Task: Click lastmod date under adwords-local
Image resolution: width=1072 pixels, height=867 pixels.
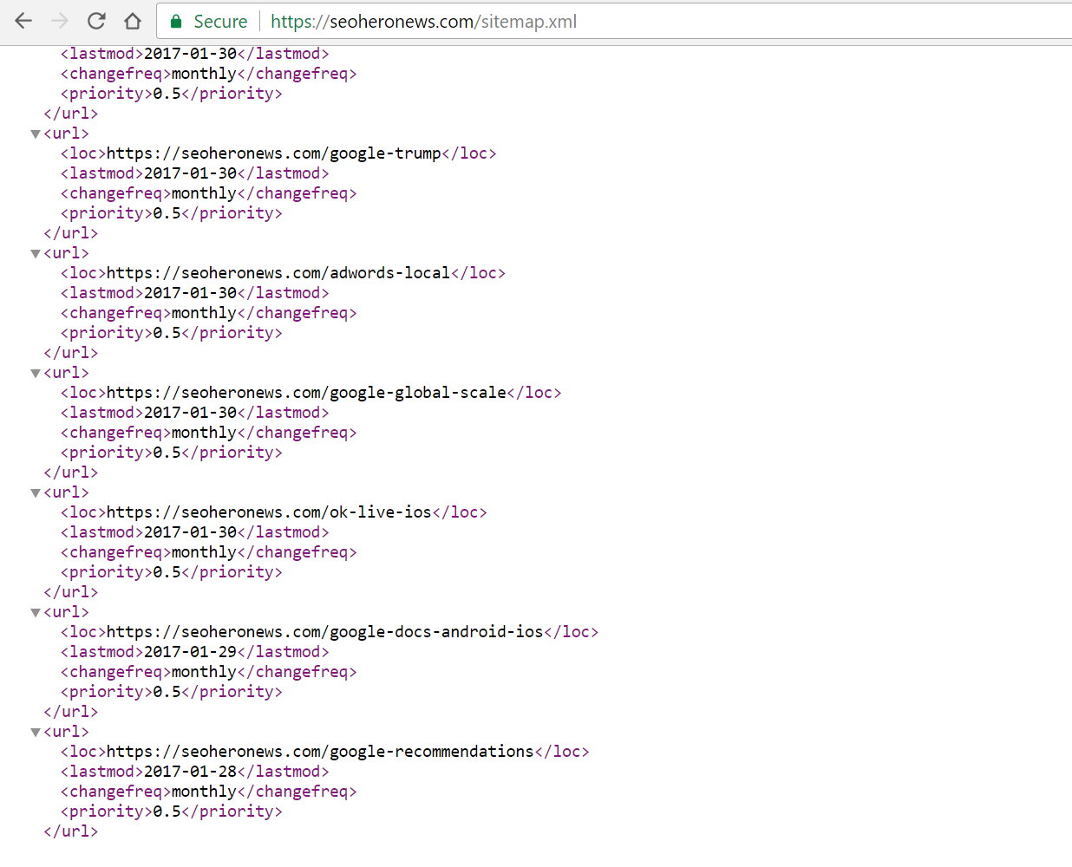Action: [190, 293]
